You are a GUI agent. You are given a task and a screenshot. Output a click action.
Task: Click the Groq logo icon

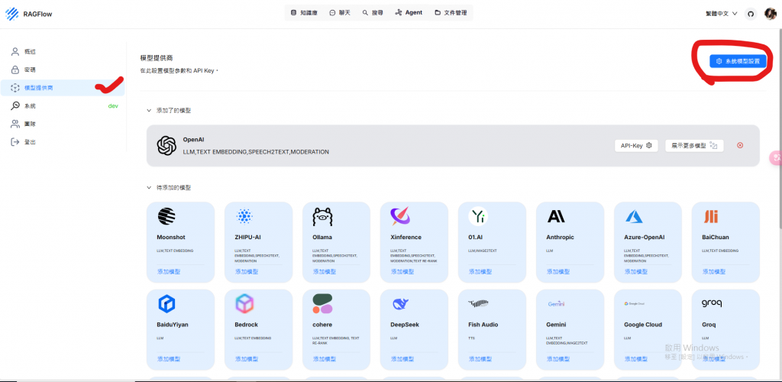click(x=712, y=303)
